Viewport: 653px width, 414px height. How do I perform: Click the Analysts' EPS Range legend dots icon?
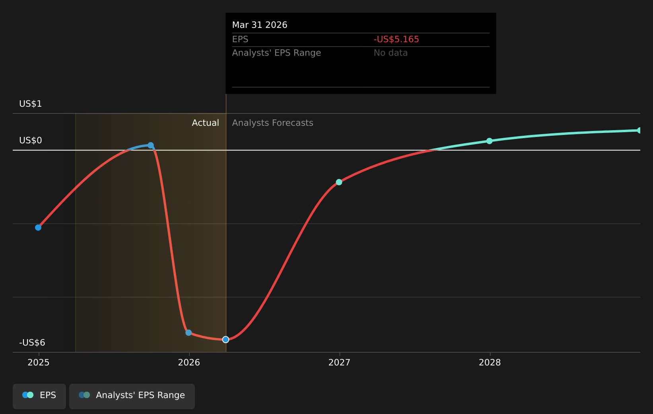[x=84, y=395]
